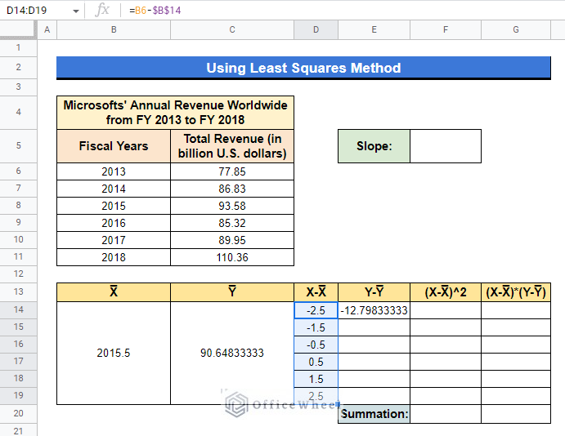Select the cell with revenue 86.83
The image size is (565, 436).
[232, 189]
